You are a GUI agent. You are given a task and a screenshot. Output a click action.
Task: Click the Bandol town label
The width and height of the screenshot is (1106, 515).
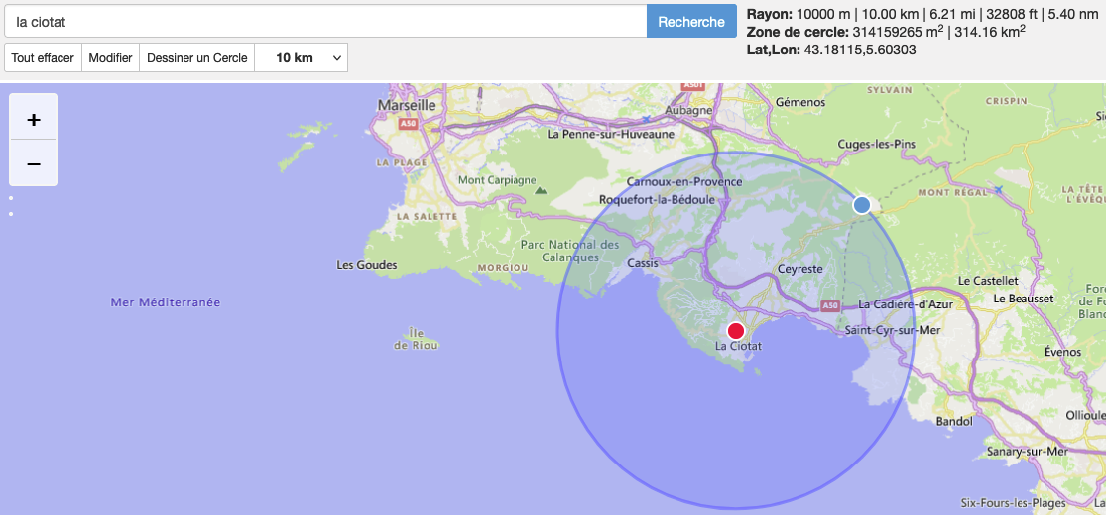tap(953, 422)
